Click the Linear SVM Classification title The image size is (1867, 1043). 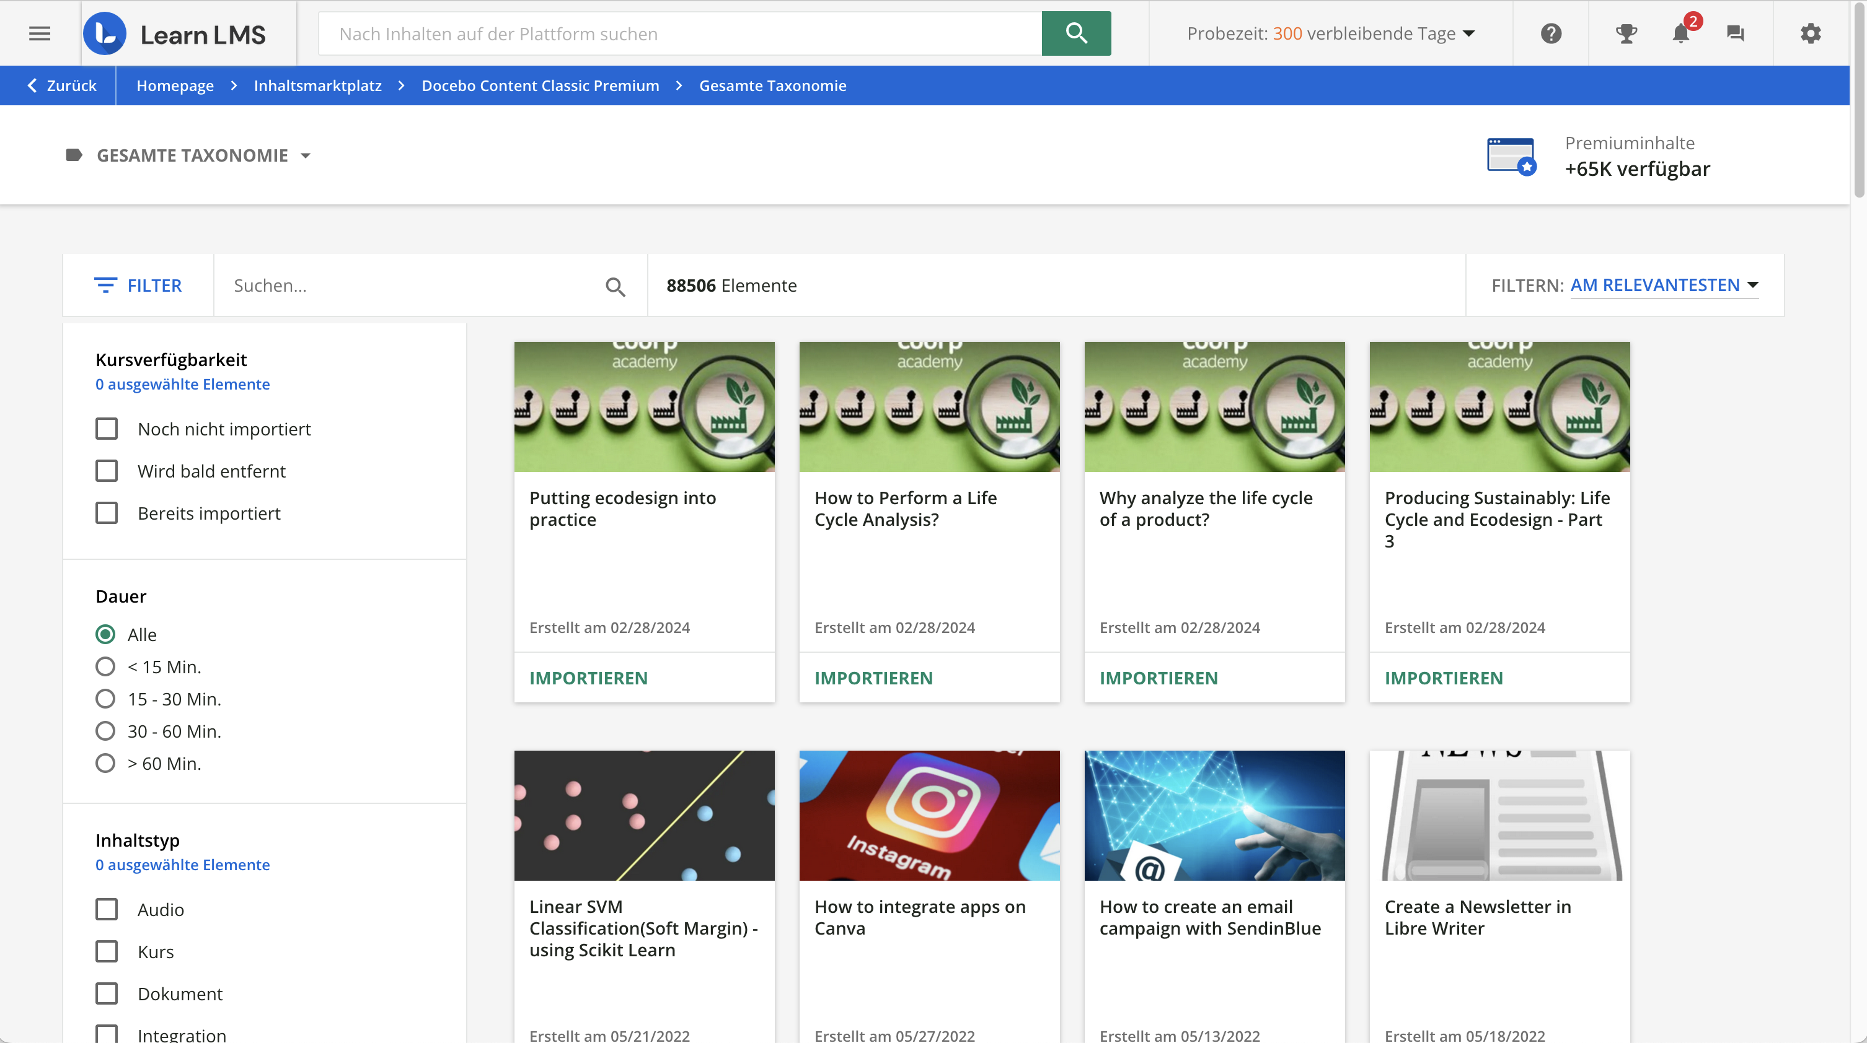(643, 928)
